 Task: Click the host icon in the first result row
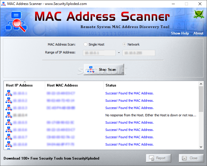[x=9, y=93]
